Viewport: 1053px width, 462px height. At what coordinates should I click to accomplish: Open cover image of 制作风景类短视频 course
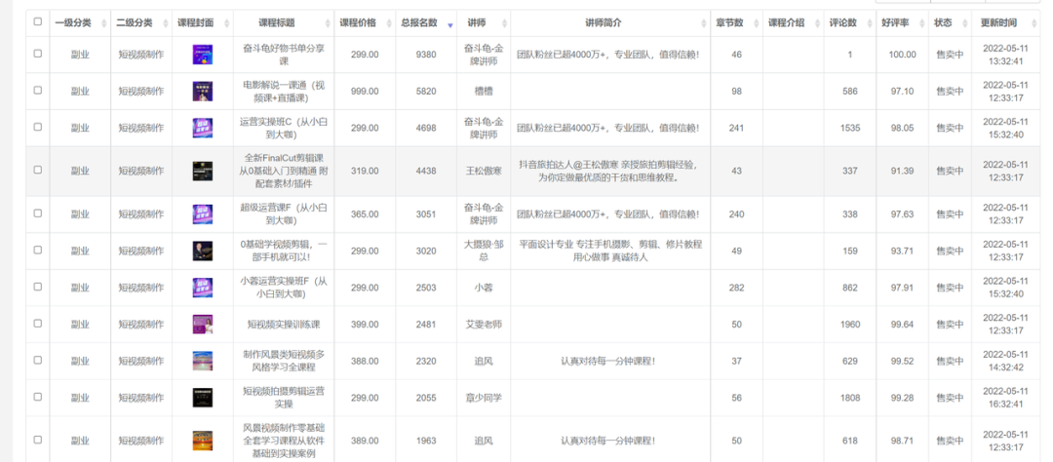pyautogui.click(x=202, y=362)
